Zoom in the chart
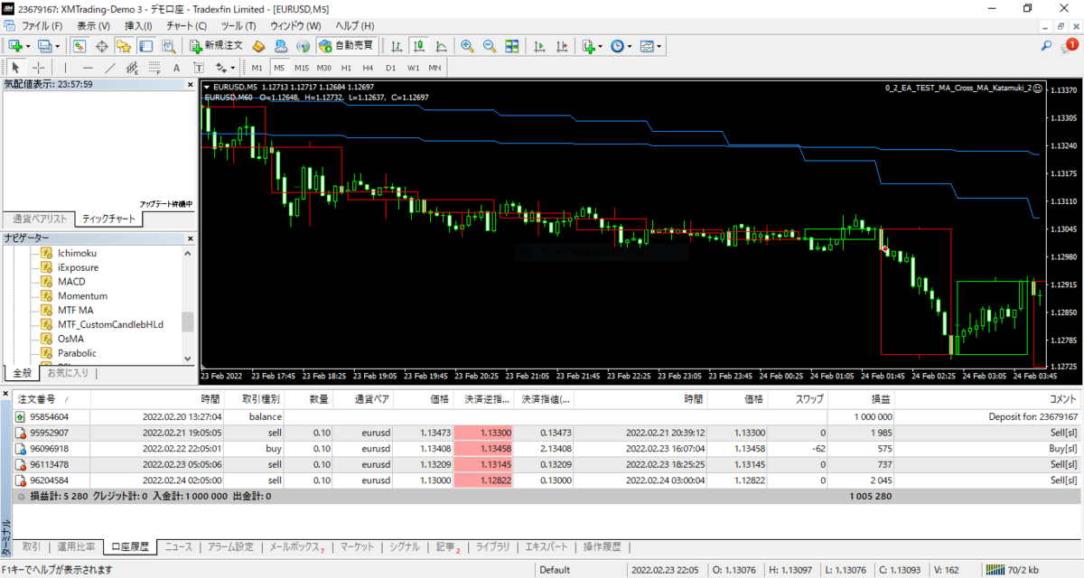This screenshot has height=578, width=1084. [467, 45]
